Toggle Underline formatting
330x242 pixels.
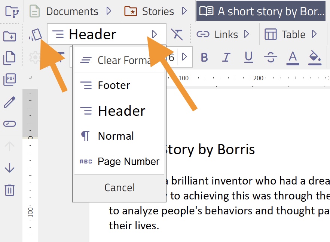[248, 57]
